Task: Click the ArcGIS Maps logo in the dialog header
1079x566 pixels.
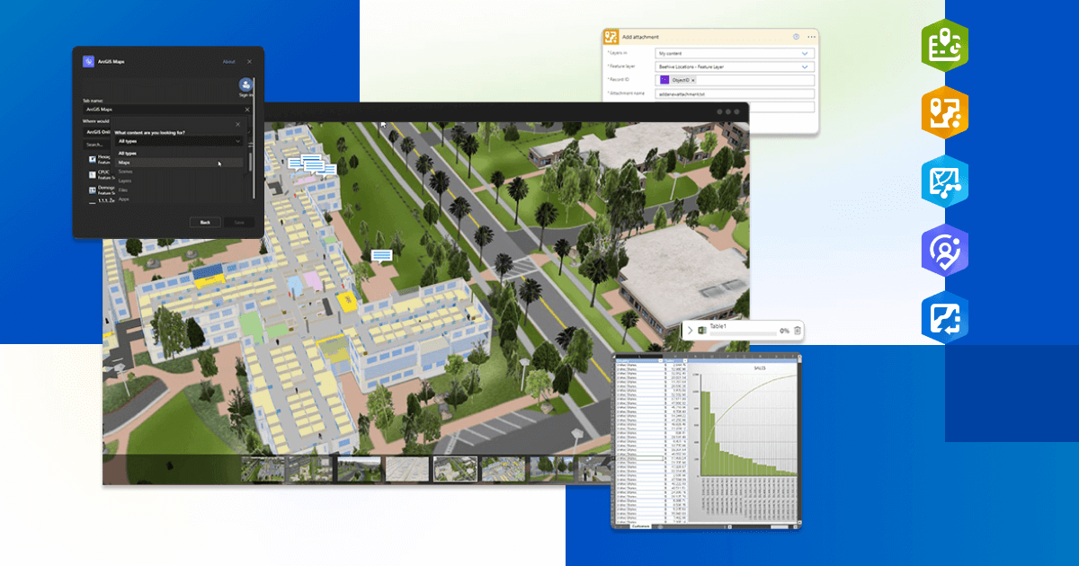Action: [x=89, y=62]
